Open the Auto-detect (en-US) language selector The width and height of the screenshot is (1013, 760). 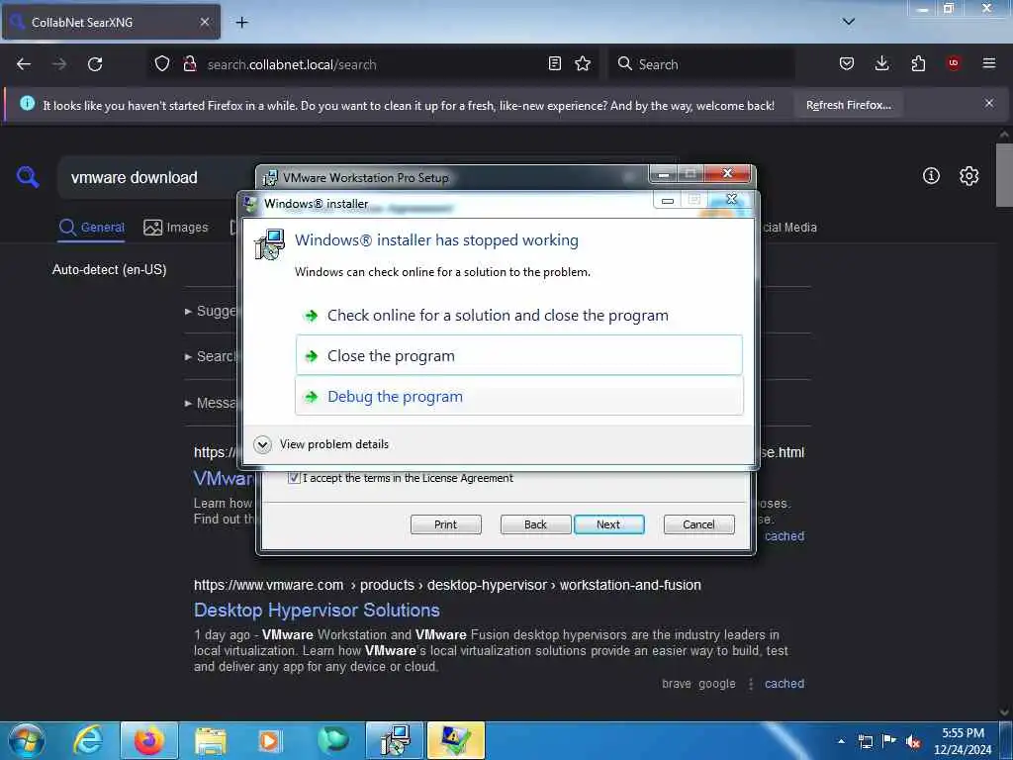point(109,269)
